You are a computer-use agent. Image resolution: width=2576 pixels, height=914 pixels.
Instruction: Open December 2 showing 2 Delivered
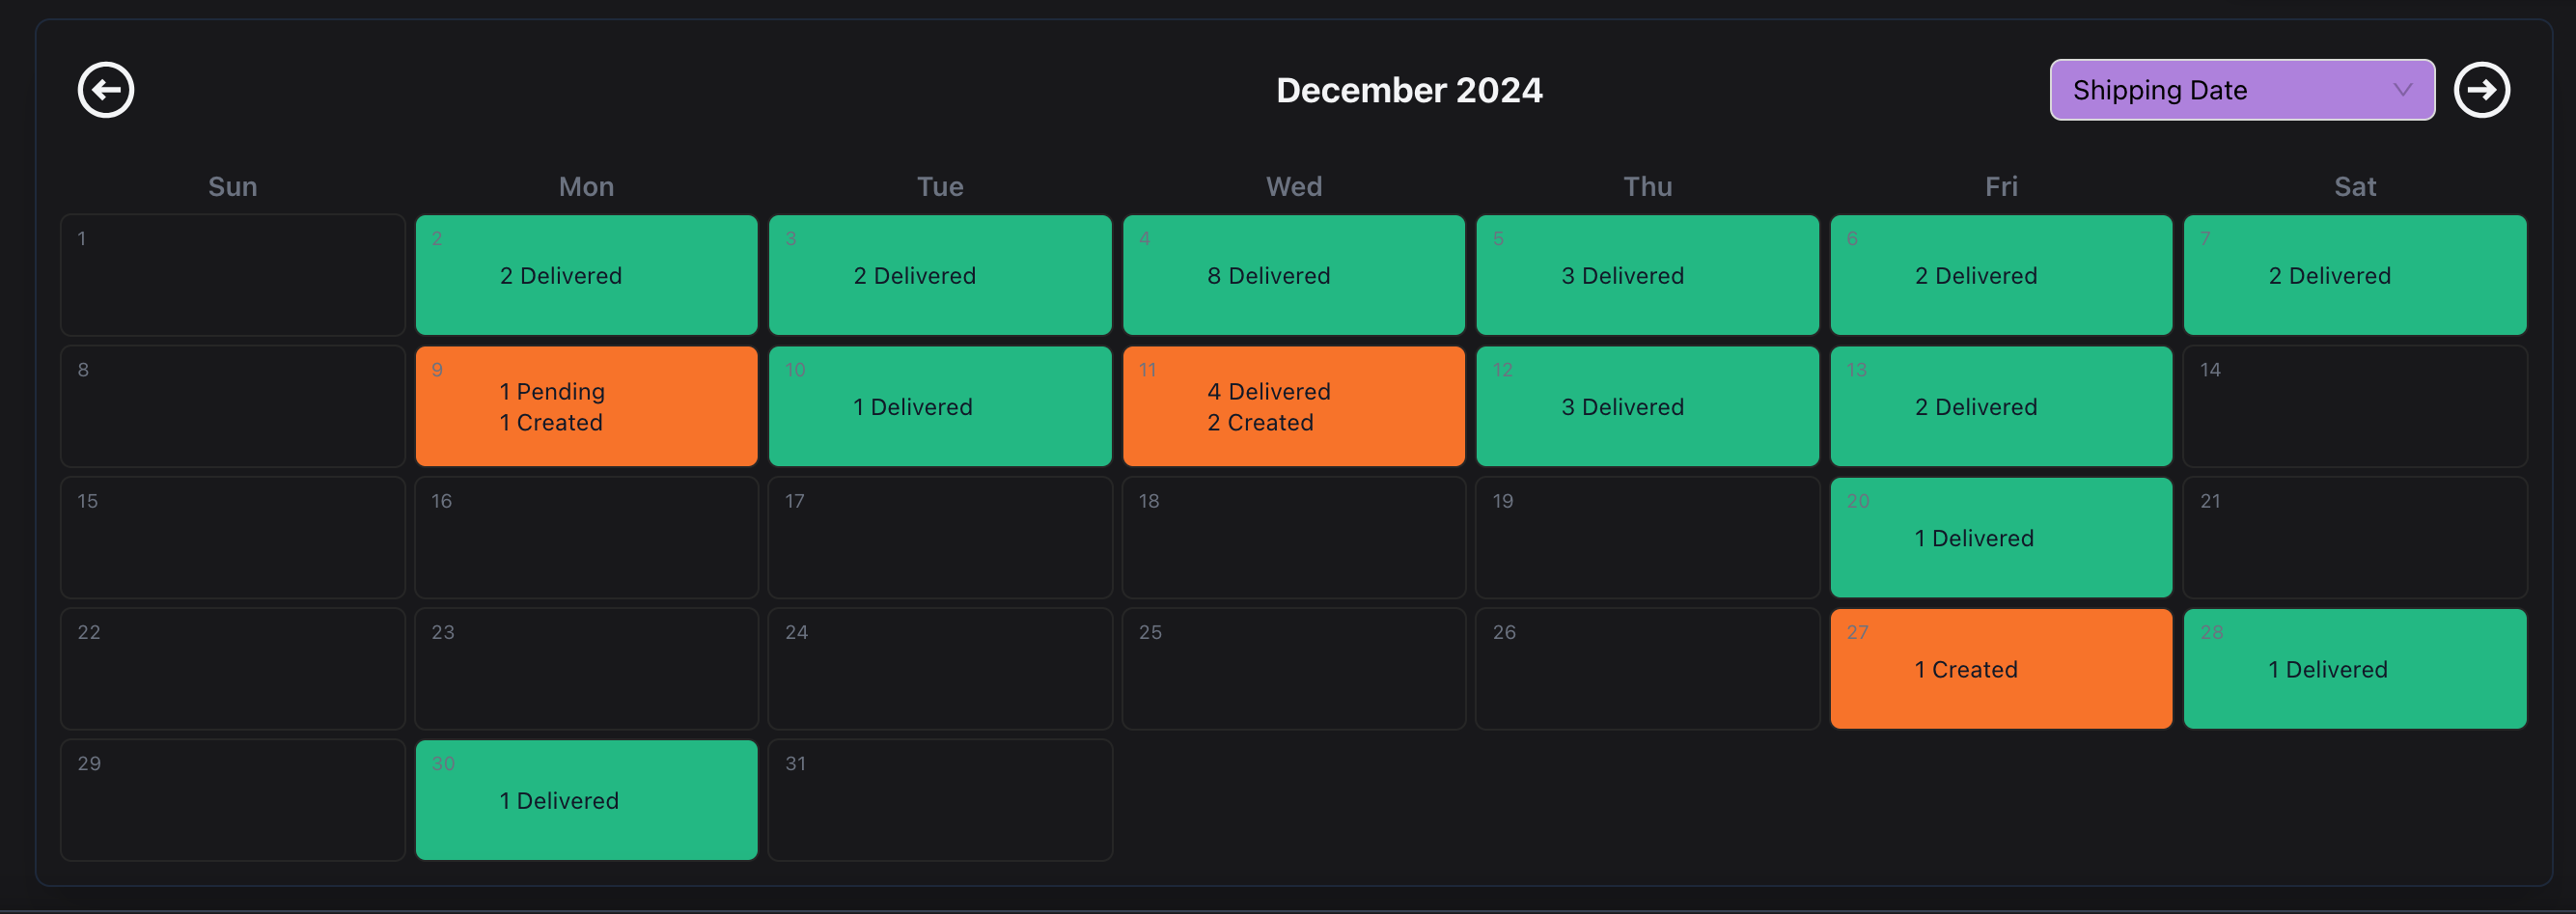pos(586,275)
